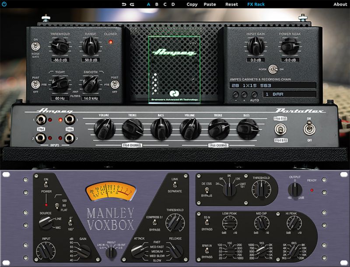Image resolution: width=350 pixels, height=267 pixels.
Task: Flip the 1966/1964 bias switch
Action: click(280, 129)
